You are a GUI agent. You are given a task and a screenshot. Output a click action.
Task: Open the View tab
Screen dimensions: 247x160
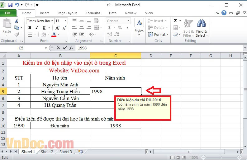(x=149, y=13)
